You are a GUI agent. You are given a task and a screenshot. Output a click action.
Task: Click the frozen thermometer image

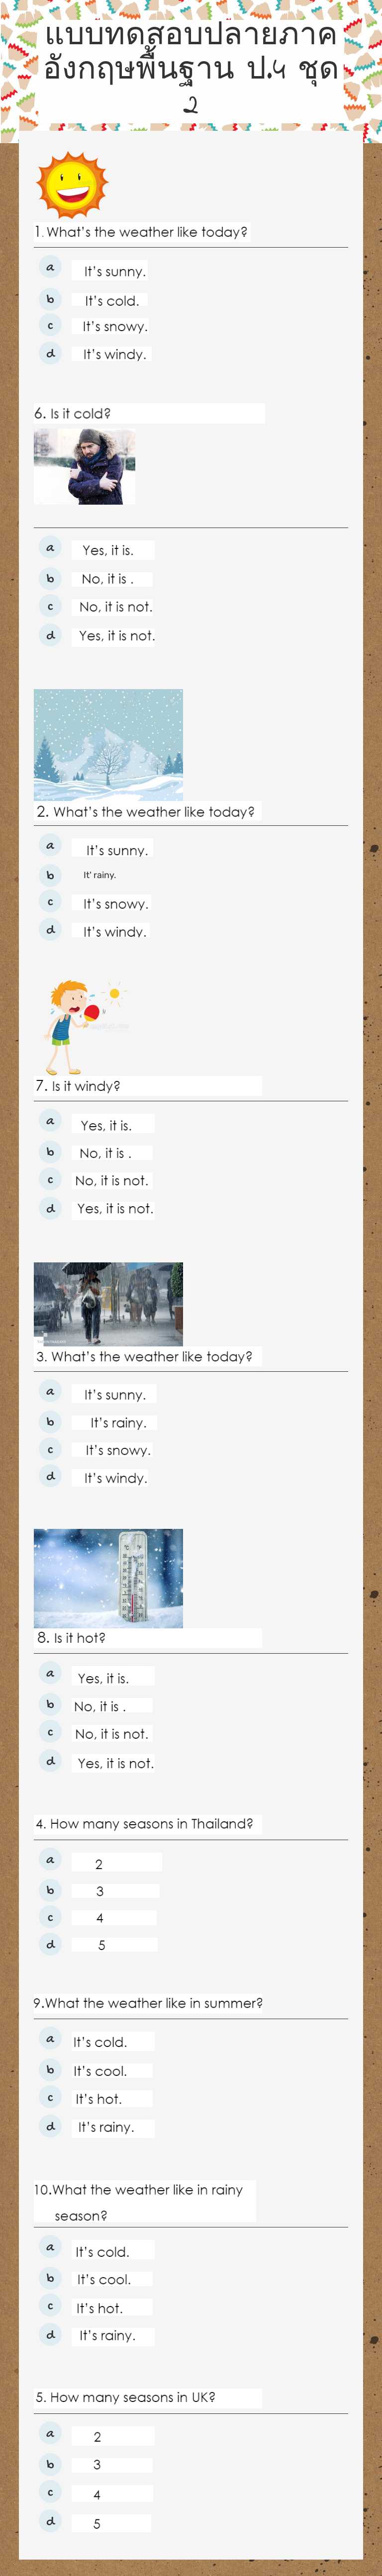[x=108, y=1577]
